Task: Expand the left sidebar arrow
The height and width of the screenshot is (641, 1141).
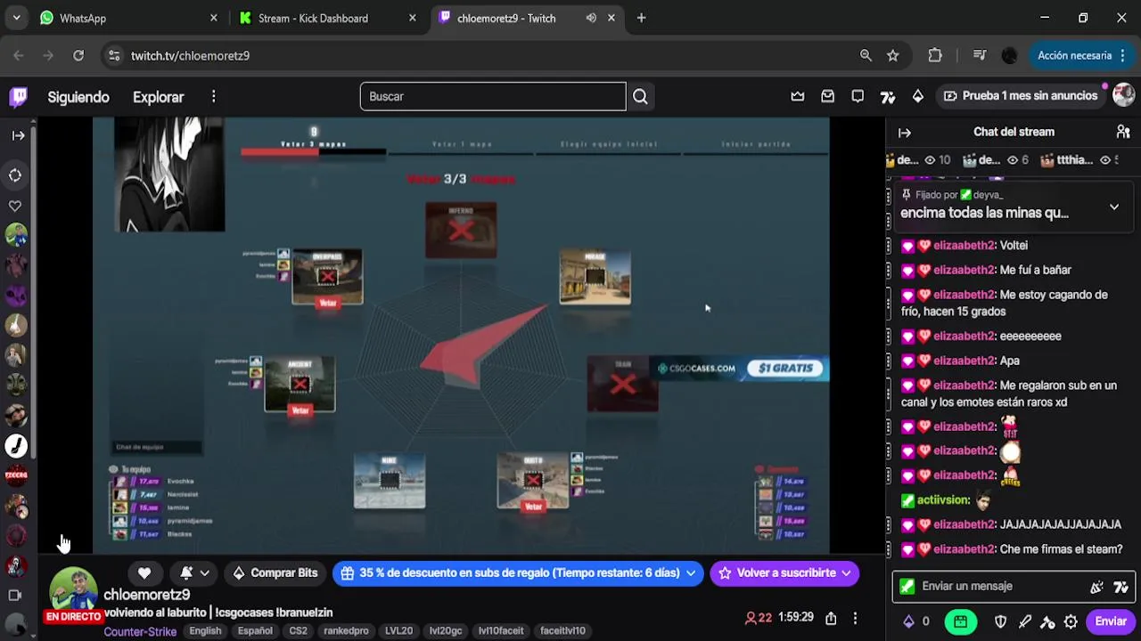Action: (x=18, y=135)
